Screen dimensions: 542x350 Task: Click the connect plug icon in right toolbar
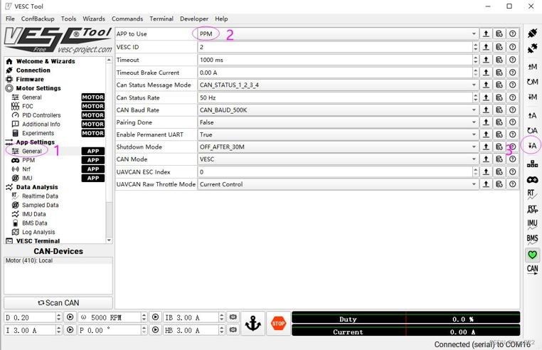(532, 33)
